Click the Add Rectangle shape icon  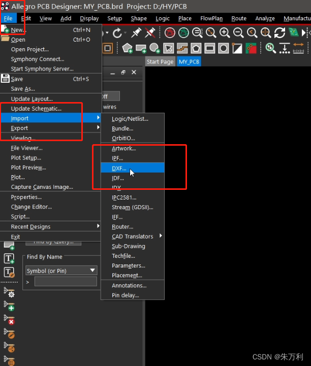(141, 48)
